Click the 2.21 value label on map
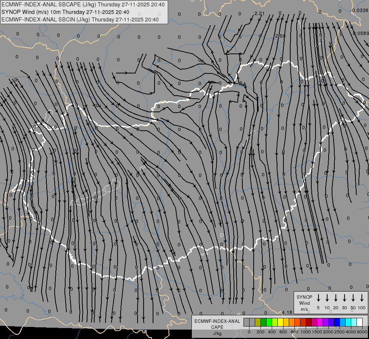Image resolution: width=369 pixels, height=339 pixels. click(260, 14)
